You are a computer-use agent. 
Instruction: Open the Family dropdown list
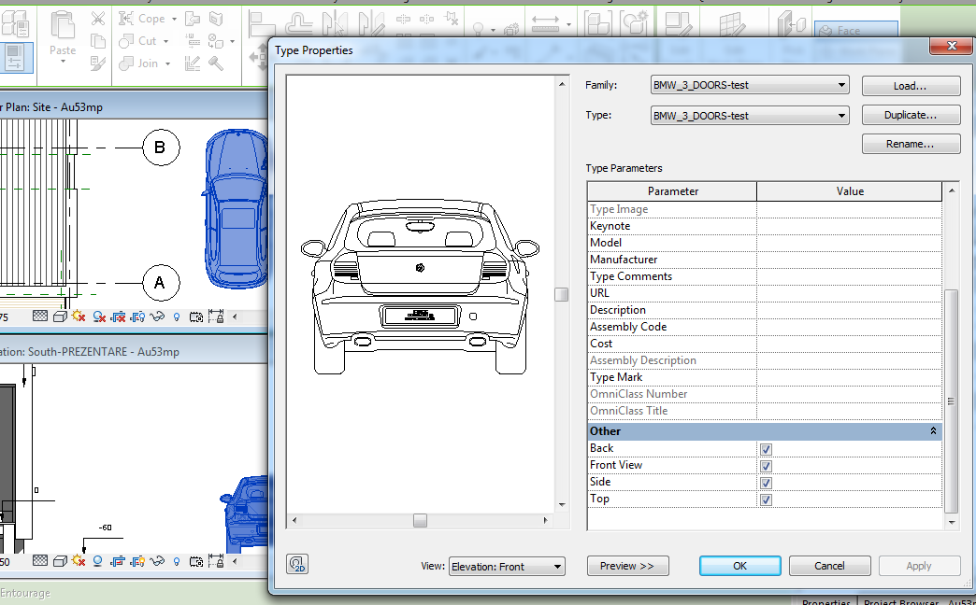click(750, 85)
